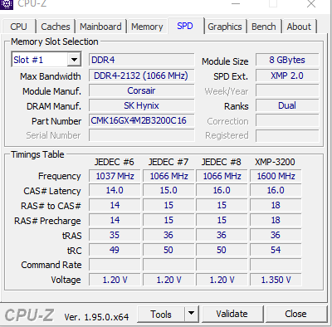
Task: Click the Validate button
Action: click(x=232, y=314)
